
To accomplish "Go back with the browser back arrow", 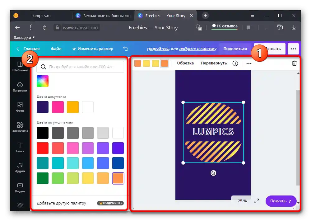I will coord(17,28).
